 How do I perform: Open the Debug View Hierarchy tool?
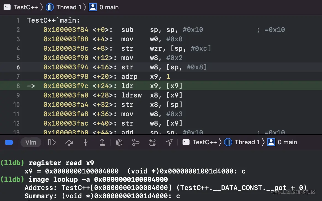click(119, 142)
